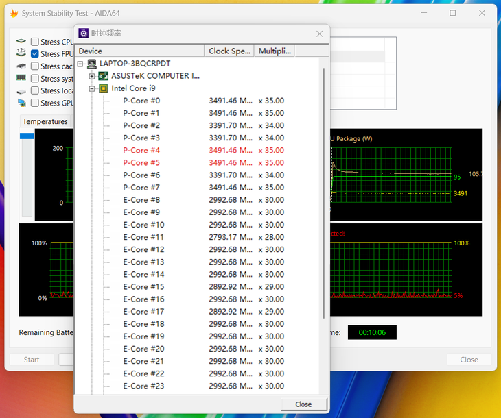Click the CPU stress icon beside Stress CPU
The image size is (501, 418).
pyautogui.click(x=21, y=41)
